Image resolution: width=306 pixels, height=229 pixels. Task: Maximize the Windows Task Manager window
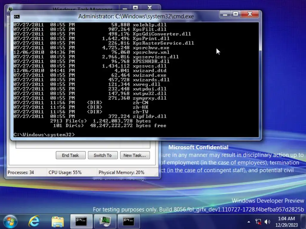click(x=135, y=8)
